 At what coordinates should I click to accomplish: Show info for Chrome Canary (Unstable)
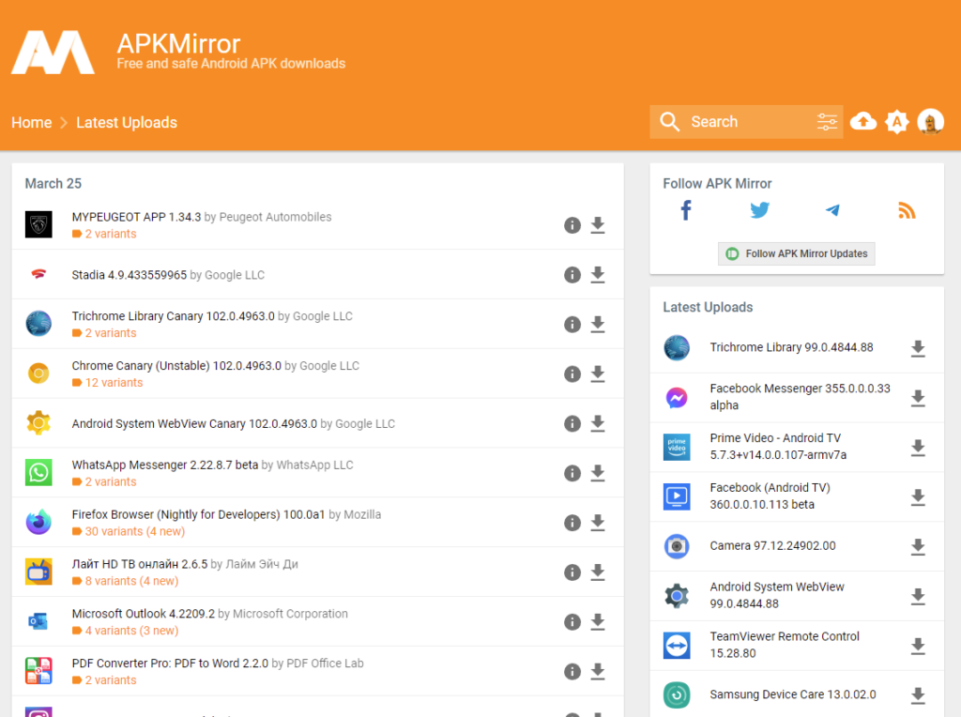[x=572, y=374]
